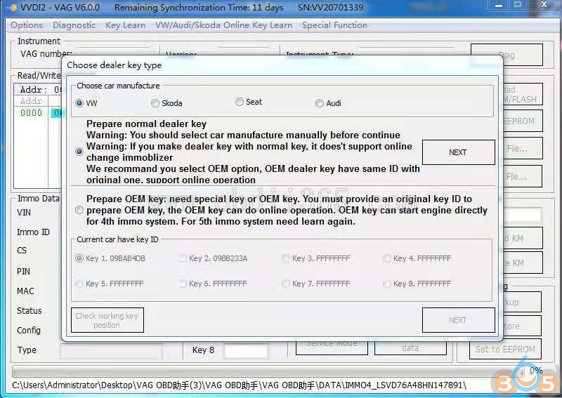Click the Type field in Immo Data panel

click(x=112, y=352)
